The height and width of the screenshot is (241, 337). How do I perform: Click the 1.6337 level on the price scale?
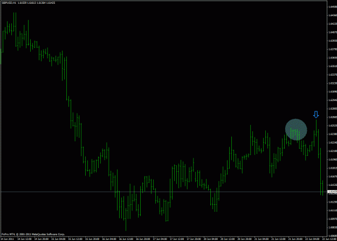tap(333, 75)
